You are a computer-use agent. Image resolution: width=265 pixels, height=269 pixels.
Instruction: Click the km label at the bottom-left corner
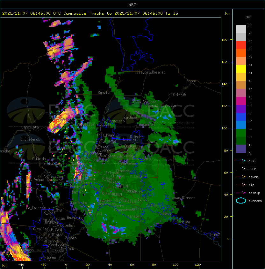[x=5, y=265]
